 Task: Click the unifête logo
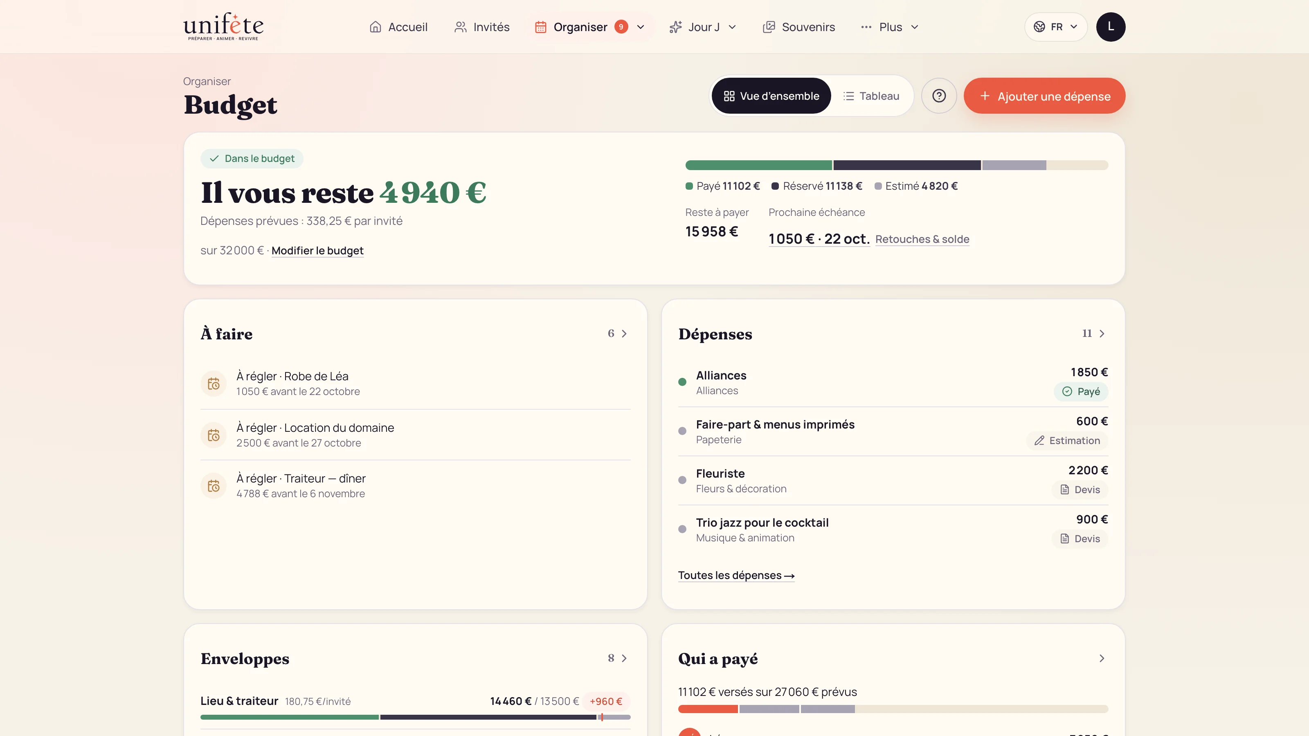pyautogui.click(x=223, y=27)
